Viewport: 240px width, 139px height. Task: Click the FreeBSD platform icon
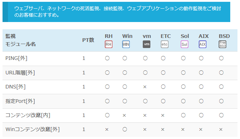[x=222, y=44]
